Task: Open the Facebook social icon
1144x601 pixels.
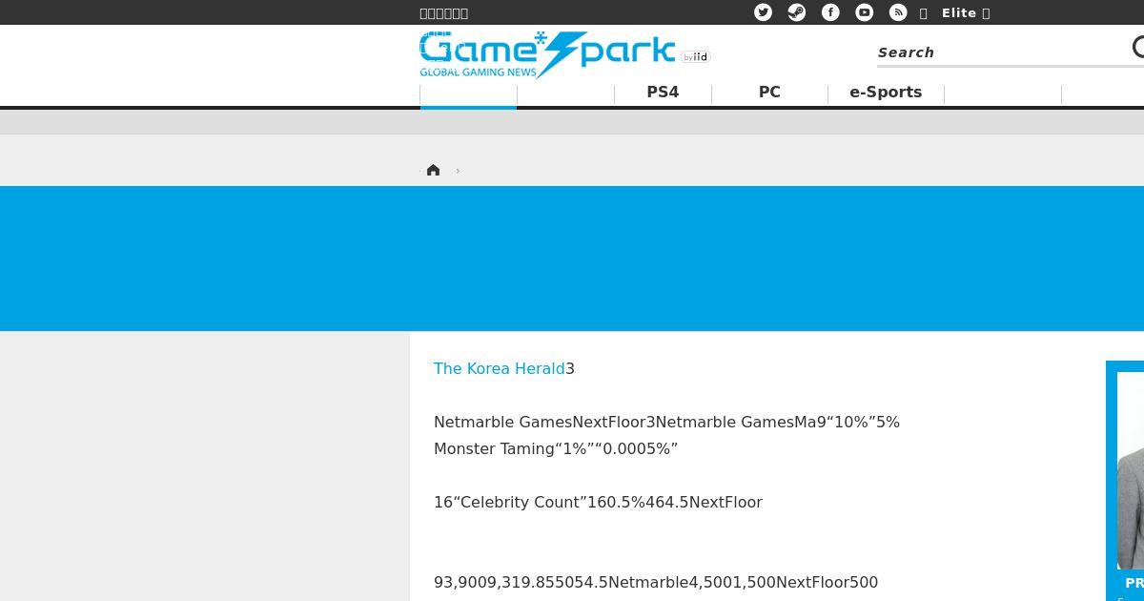Action: click(830, 12)
